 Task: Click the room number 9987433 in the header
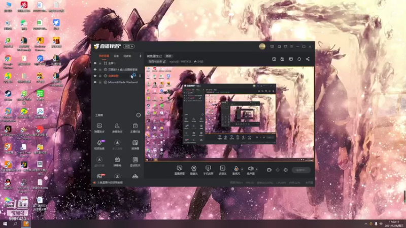click(x=186, y=61)
